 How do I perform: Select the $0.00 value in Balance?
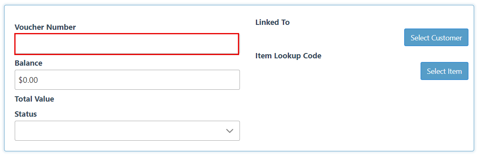click(x=28, y=80)
